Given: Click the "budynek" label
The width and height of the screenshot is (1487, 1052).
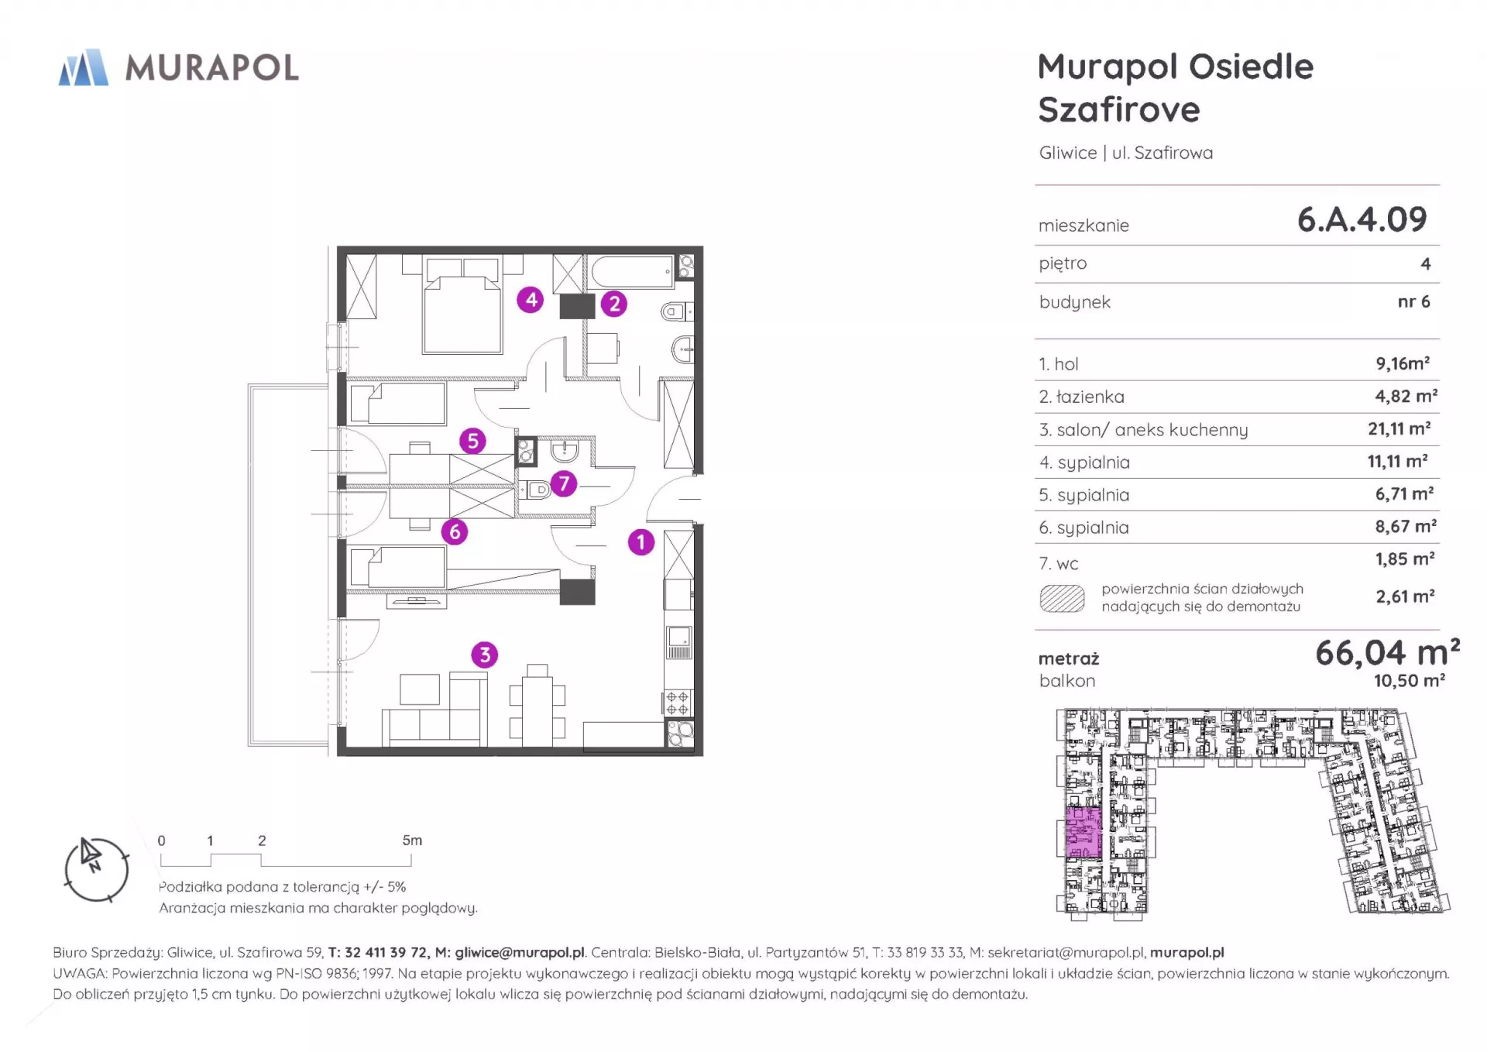Looking at the screenshot, I should coord(1075,302).
